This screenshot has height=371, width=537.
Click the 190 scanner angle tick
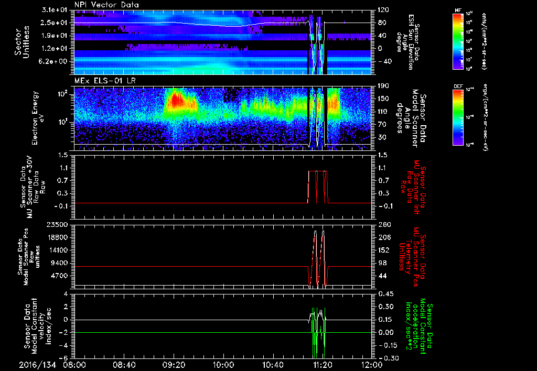(x=383, y=86)
